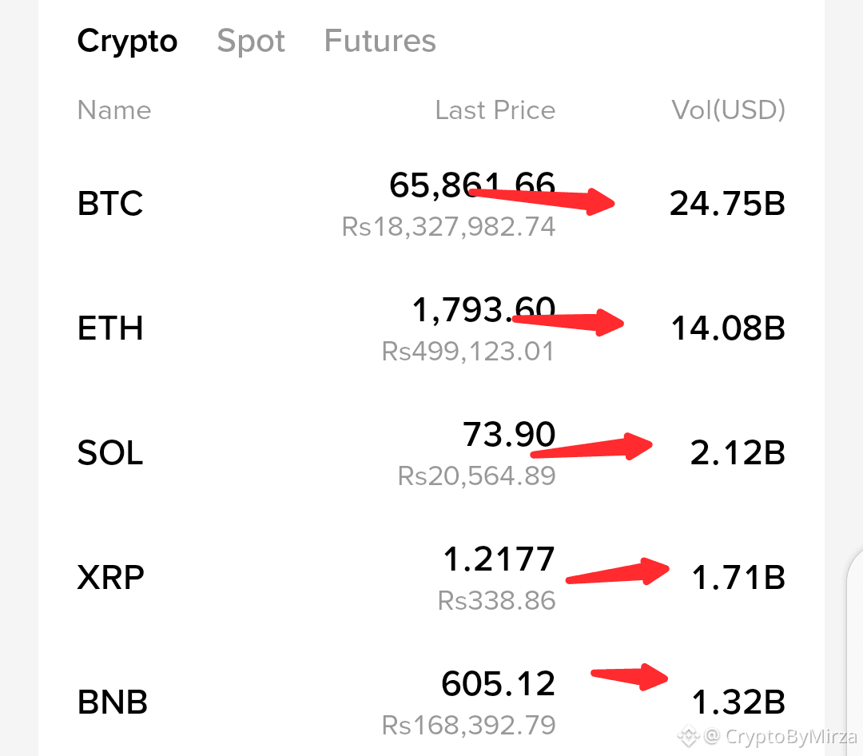The image size is (863, 756).
Task: Open the BTC row
Action: click(x=431, y=204)
